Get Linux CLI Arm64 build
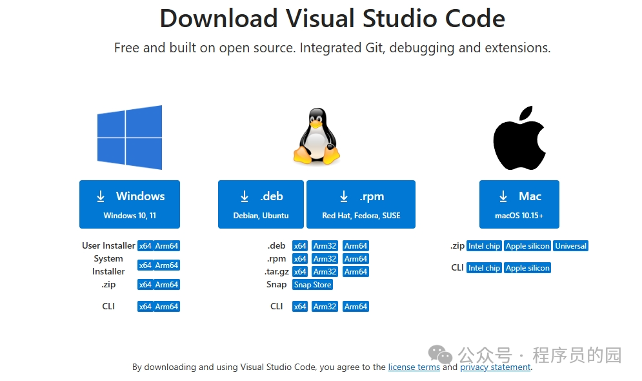Viewport: 642px width, 381px height. click(356, 307)
